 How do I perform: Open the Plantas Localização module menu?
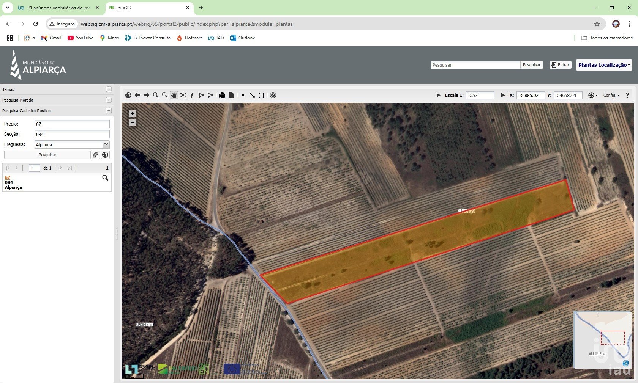tap(604, 65)
